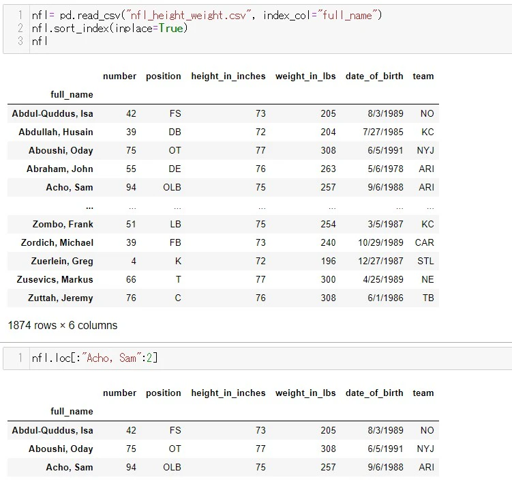Click position cell 'FB'

175,242
